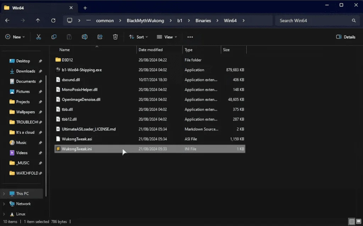Open It's a cloud folder in sidebar

pyautogui.click(x=26, y=132)
